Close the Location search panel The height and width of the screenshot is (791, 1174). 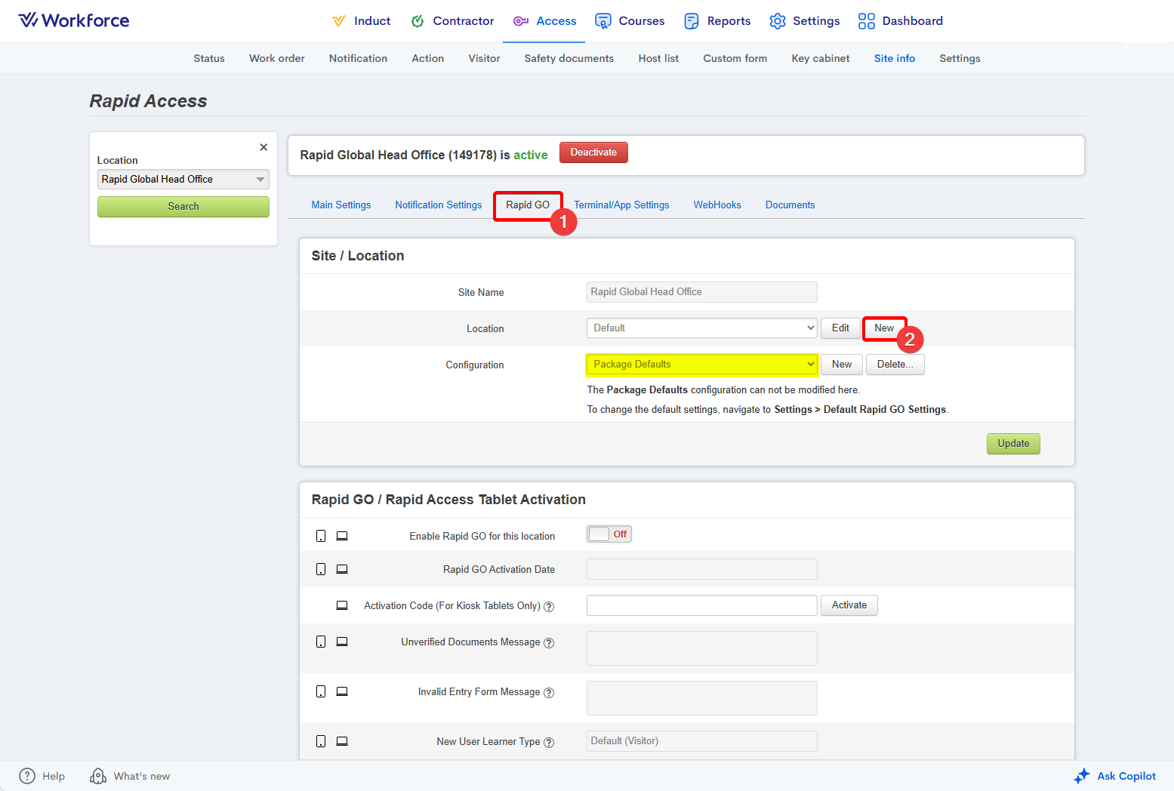tap(263, 147)
